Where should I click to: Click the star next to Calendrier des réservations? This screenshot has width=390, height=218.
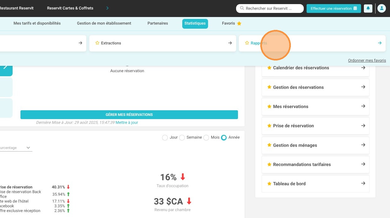point(269,68)
